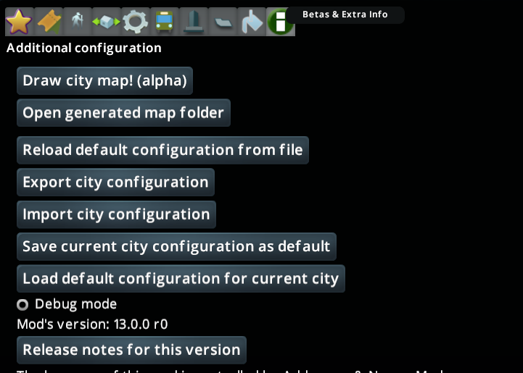Click the green info circle icon
The height and width of the screenshot is (373, 523).
point(279,22)
